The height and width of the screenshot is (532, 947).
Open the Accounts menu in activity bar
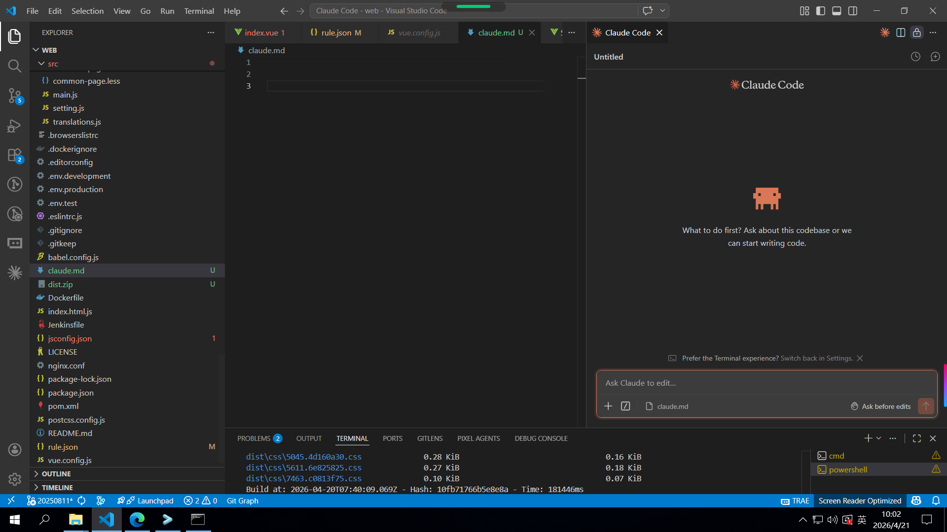15,449
